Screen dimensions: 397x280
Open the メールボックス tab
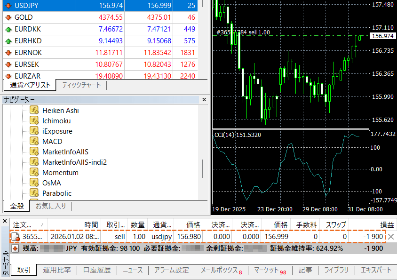219,270
